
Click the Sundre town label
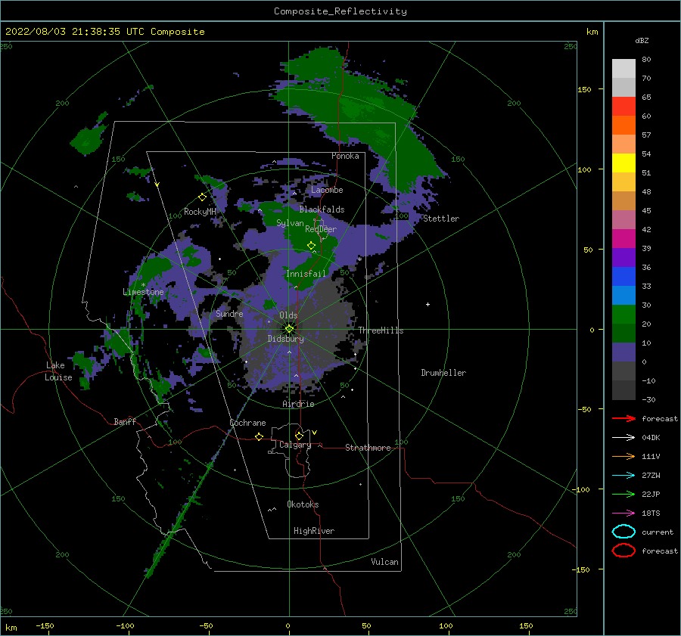229,313
